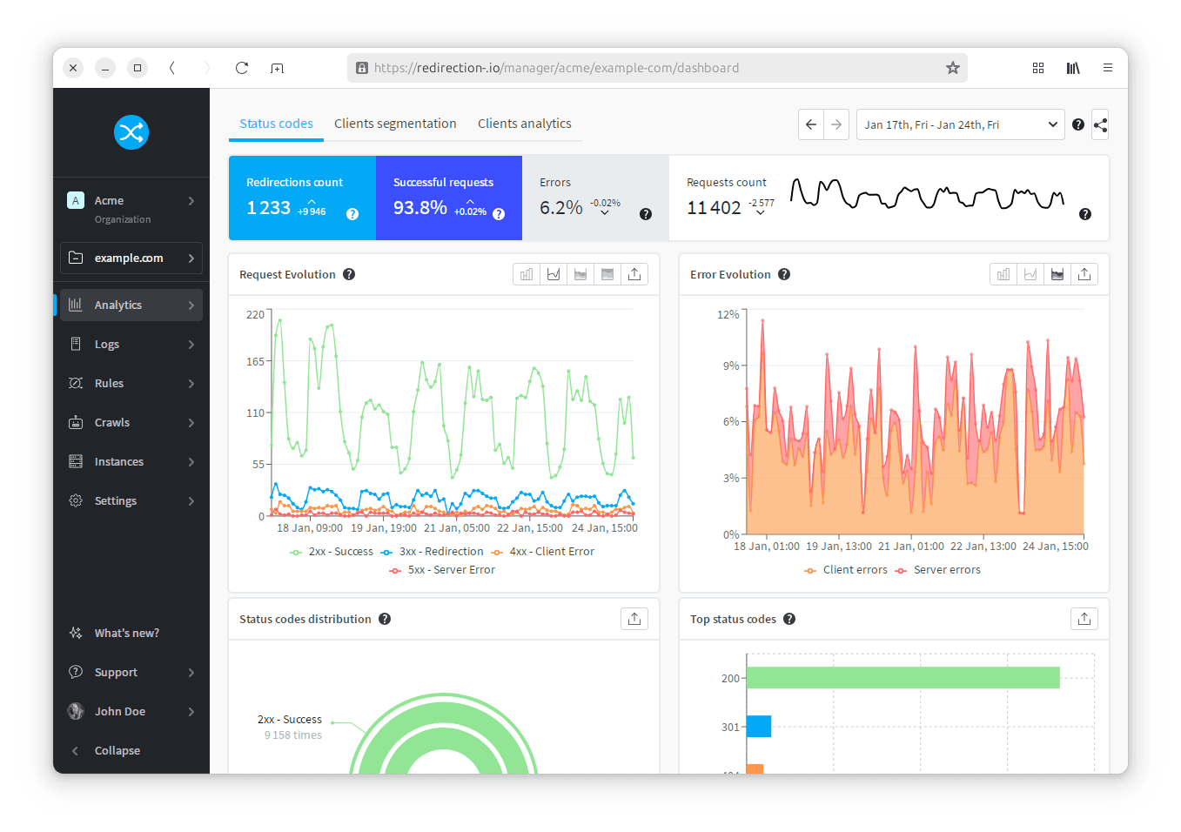Go to previous date range
This screenshot has width=1181, height=832.
click(811, 124)
